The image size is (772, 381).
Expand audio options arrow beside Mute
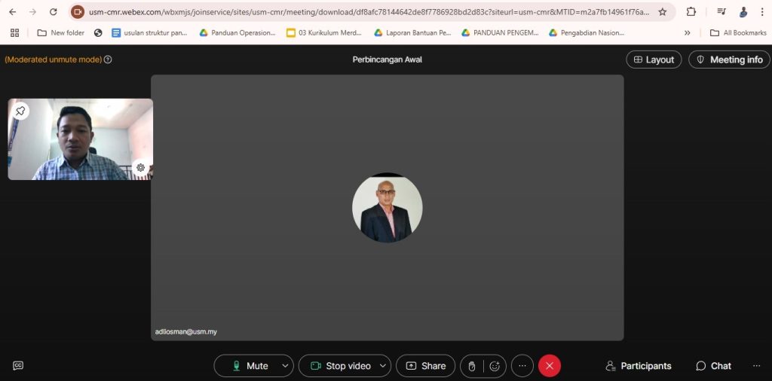(x=285, y=366)
